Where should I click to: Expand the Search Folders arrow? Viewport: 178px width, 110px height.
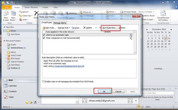coord(6,62)
